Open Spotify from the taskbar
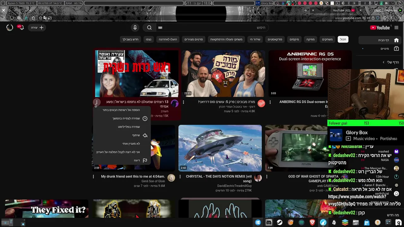Image resolution: width=404 pixels, height=227 pixels. (301, 223)
